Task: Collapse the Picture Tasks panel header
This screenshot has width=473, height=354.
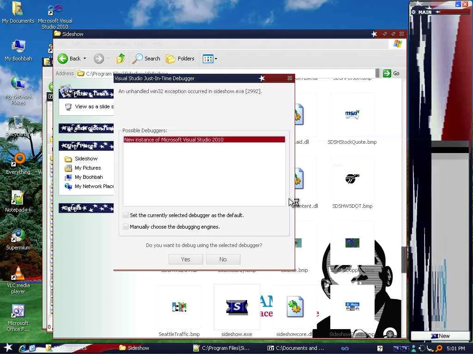Action: [86, 94]
